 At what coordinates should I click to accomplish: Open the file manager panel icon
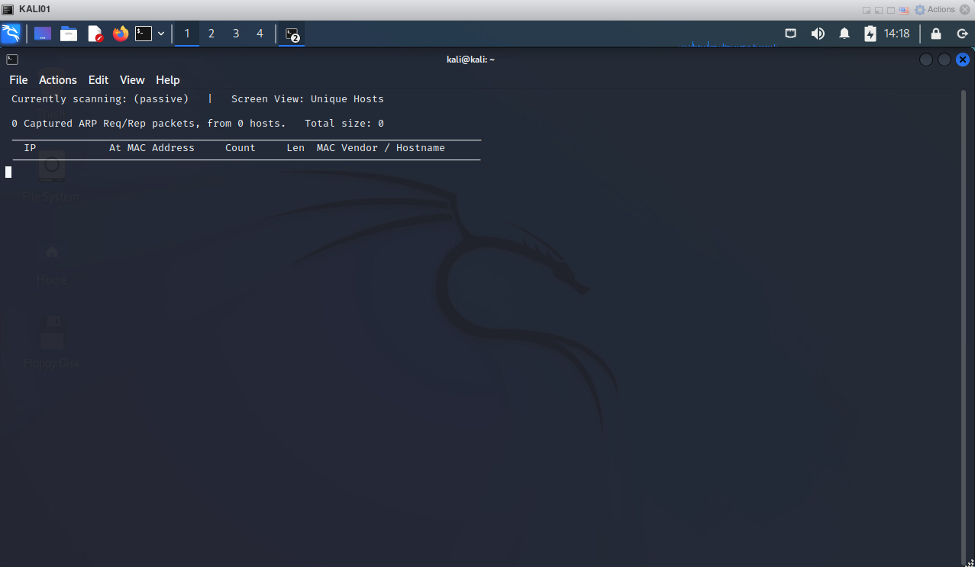pos(69,34)
